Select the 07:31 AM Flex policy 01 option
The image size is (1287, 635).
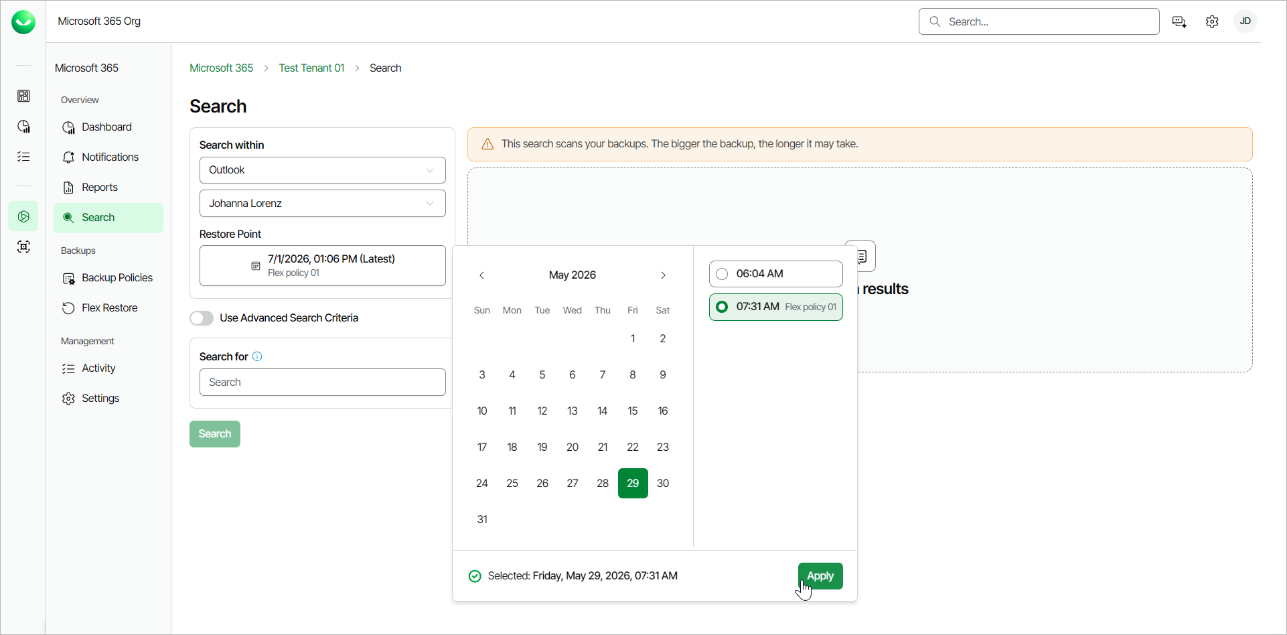tap(776, 307)
